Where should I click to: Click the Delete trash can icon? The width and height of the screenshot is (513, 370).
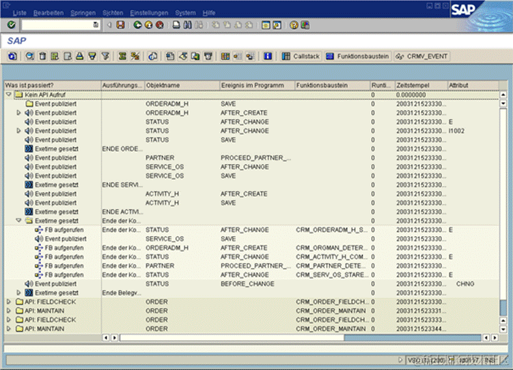coord(42,56)
